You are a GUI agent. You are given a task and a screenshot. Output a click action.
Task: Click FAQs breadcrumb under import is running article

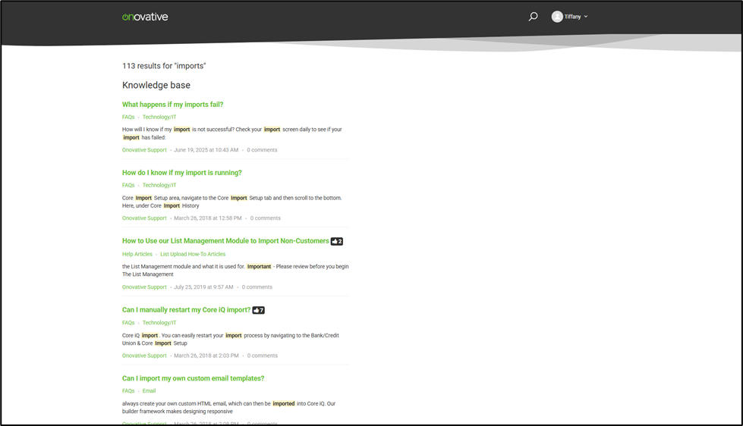coord(128,185)
